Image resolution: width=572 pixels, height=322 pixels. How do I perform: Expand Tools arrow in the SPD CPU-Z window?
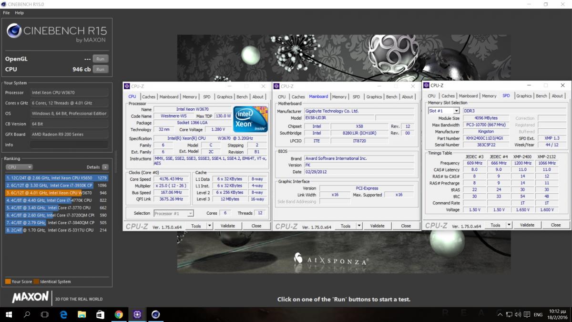[x=509, y=225]
